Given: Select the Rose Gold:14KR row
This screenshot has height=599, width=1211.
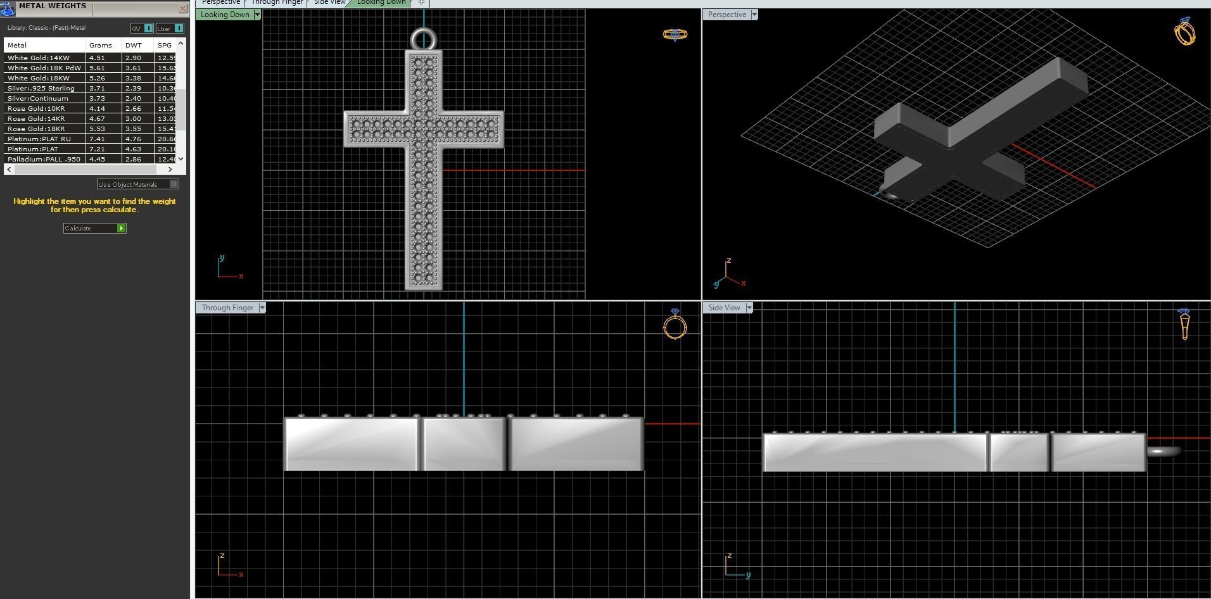Looking at the screenshot, I should pyautogui.click(x=90, y=118).
